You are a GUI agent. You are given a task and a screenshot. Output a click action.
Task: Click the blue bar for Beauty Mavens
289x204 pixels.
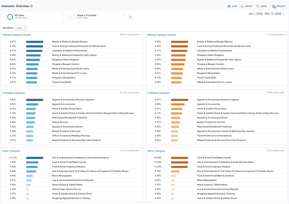tap(34, 42)
